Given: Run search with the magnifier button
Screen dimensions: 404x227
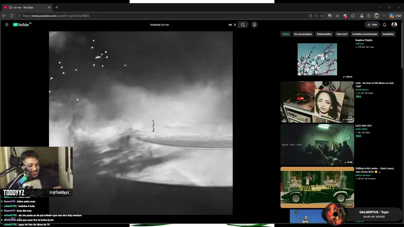Looking at the screenshot, I should click(x=243, y=25).
